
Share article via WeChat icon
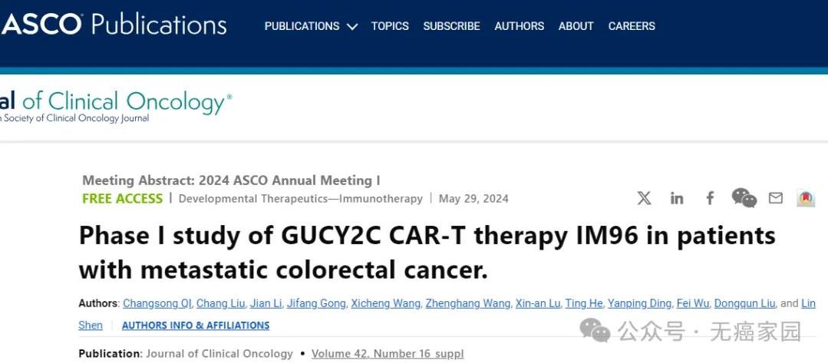click(744, 198)
